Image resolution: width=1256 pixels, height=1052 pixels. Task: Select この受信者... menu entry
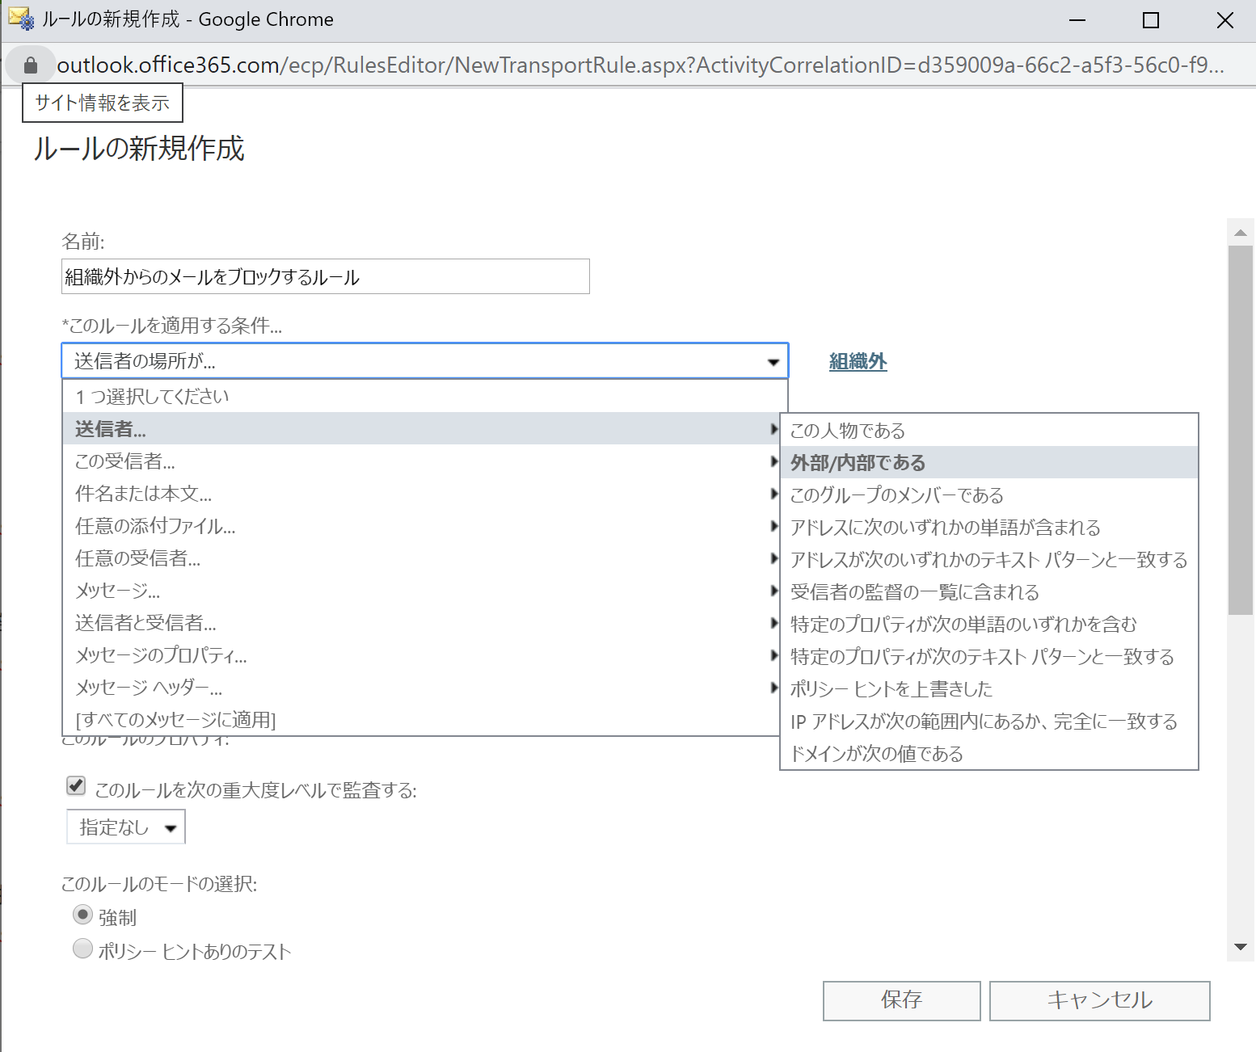point(421,461)
